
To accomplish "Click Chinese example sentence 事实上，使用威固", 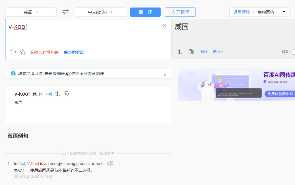I will (53, 170).
